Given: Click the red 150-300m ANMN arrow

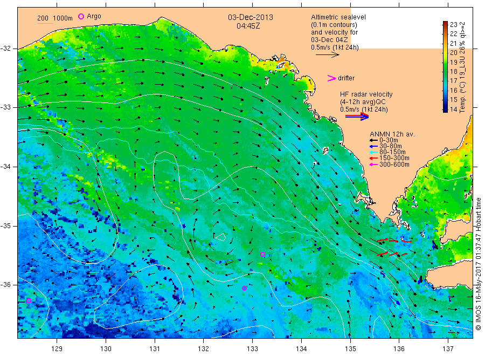Looking at the screenshot, I should (x=373, y=159).
